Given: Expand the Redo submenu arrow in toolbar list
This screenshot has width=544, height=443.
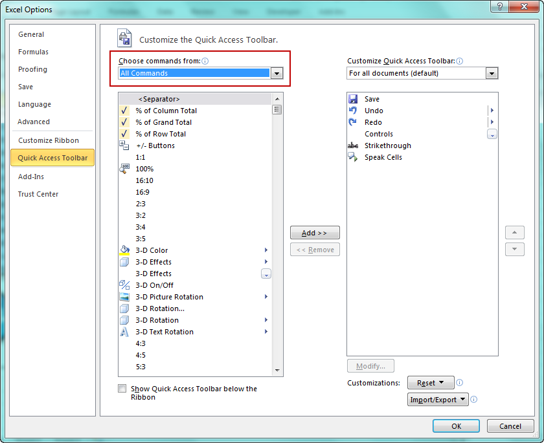Looking at the screenshot, I should 492,122.
